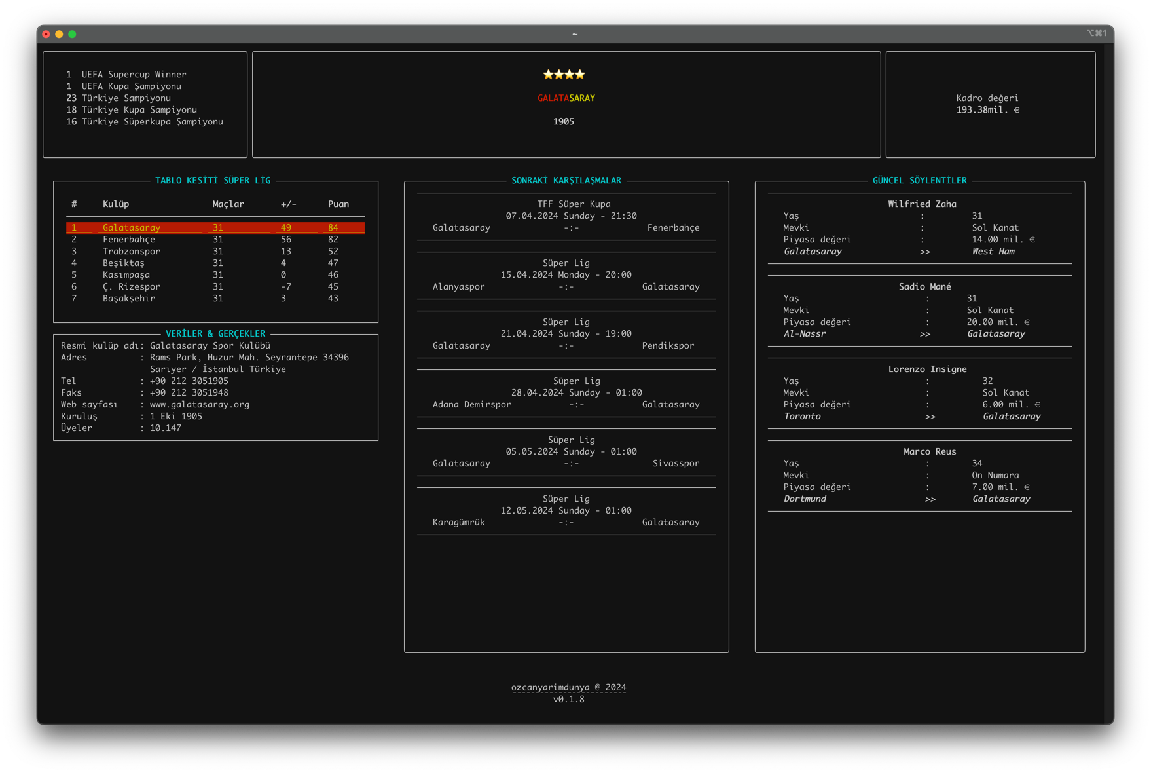This screenshot has width=1151, height=773.
Task: Click the fax number +90 212 3051948
Action: (189, 392)
